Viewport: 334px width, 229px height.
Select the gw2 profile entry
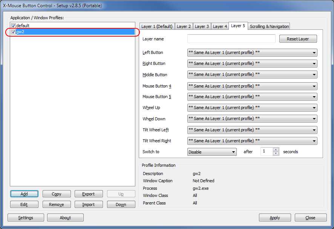coord(20,32)
